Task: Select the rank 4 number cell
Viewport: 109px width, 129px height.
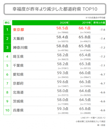Action: tap(7, 57)
